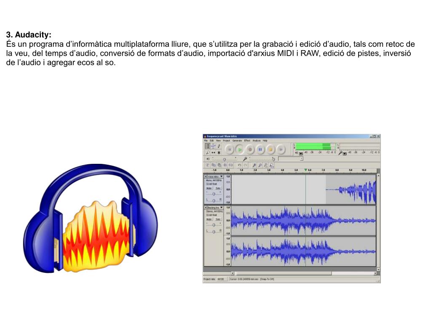The image size is (431, 323).
Task: Click the Voice intro pan slider
Action: point(214,200)
